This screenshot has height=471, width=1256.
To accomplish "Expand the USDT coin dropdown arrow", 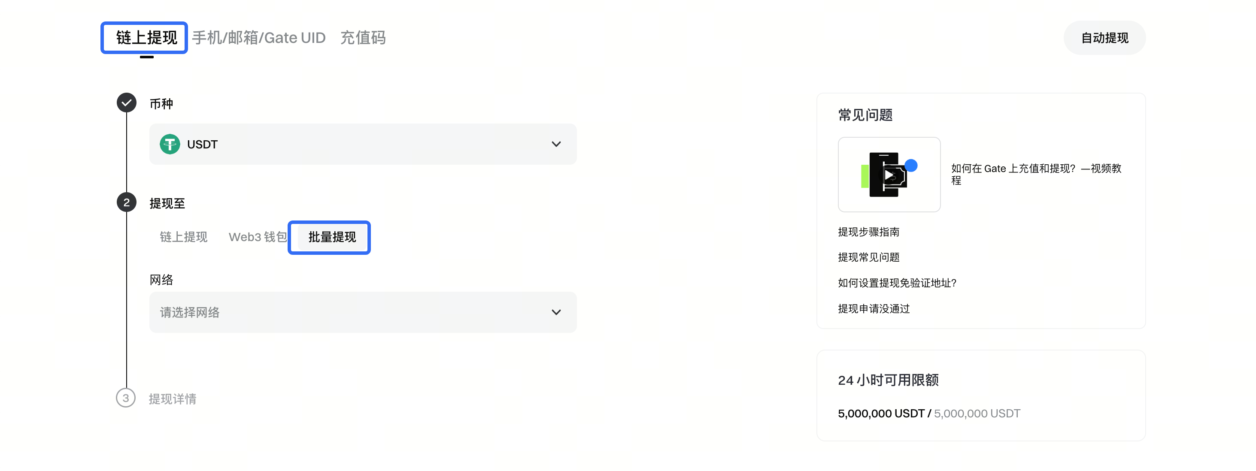I will (x=556, y=144).
